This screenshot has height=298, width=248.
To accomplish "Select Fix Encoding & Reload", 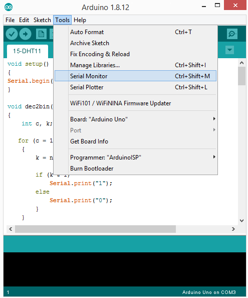I will 135,54.
